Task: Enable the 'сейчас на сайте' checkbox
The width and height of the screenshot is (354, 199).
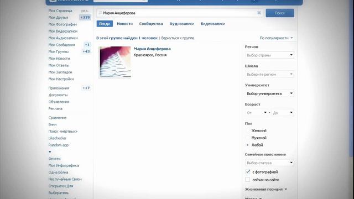Action: coord(248,180)
